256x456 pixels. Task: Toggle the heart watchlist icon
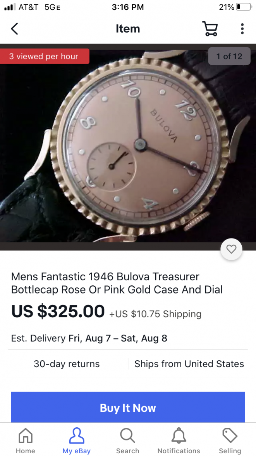231,249
